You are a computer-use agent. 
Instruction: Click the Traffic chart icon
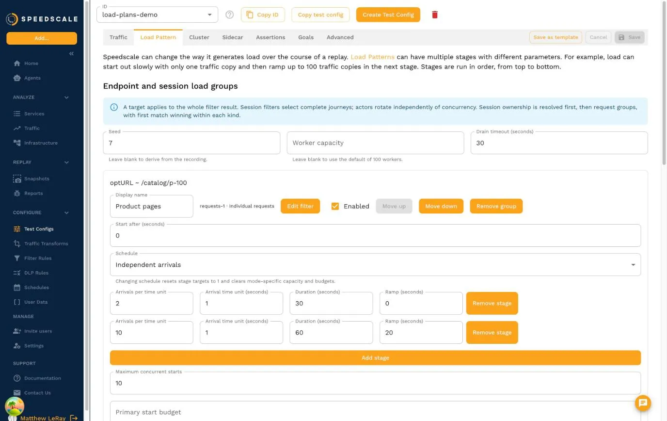click(x=17, y=128)
